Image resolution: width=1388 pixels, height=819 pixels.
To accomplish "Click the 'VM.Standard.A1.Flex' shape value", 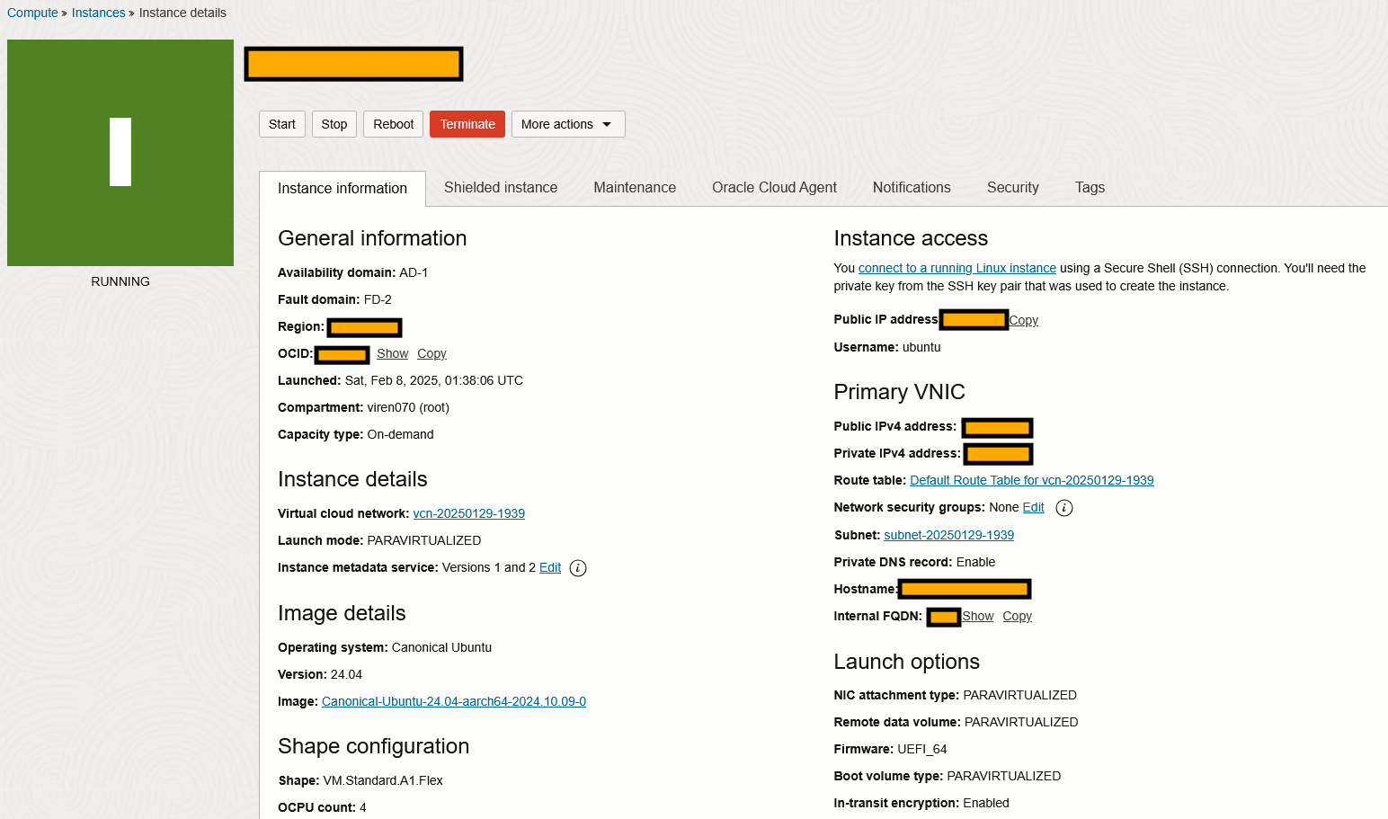I will (x=383, y=780).
